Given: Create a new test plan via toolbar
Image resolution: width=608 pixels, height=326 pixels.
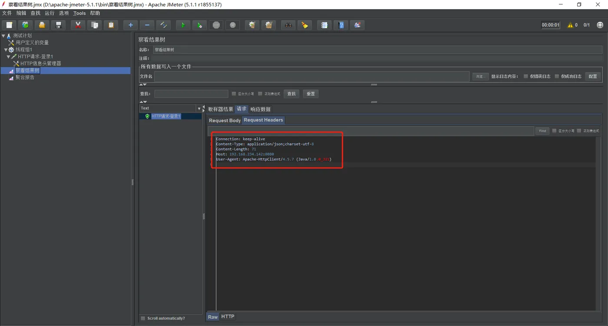Looking at the screenshot, I should (x=9, y=25).
